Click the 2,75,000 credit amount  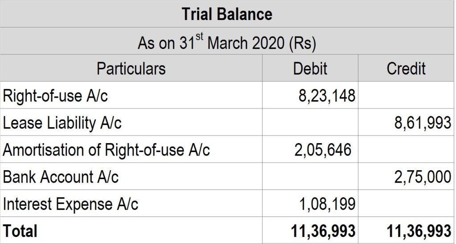422,177
